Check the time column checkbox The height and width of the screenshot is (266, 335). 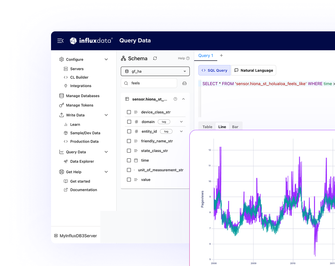[x=129, y=160]
